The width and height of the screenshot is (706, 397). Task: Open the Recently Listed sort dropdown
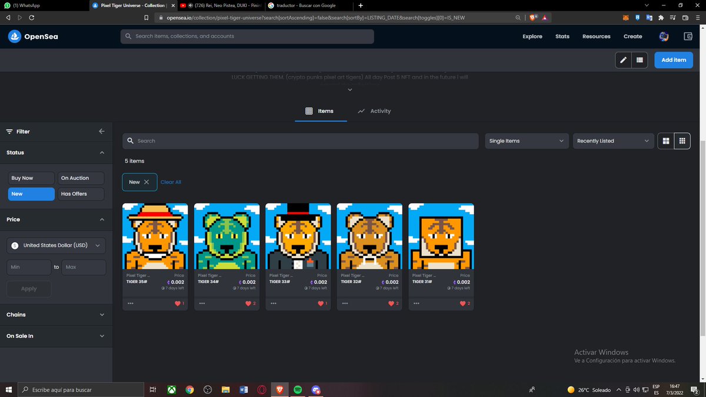(614, 141)
